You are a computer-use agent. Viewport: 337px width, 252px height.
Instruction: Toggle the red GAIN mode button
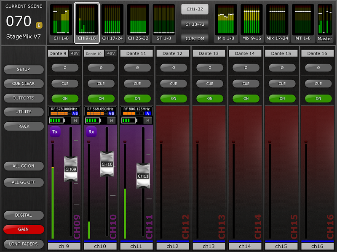(24, 229)
